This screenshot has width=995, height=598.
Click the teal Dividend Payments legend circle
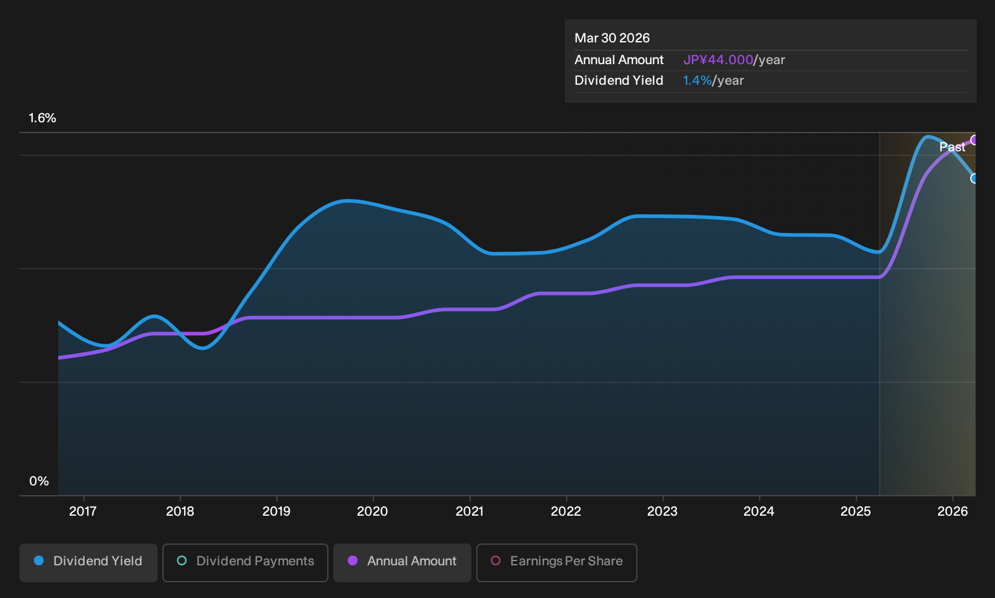pos(182,560)
